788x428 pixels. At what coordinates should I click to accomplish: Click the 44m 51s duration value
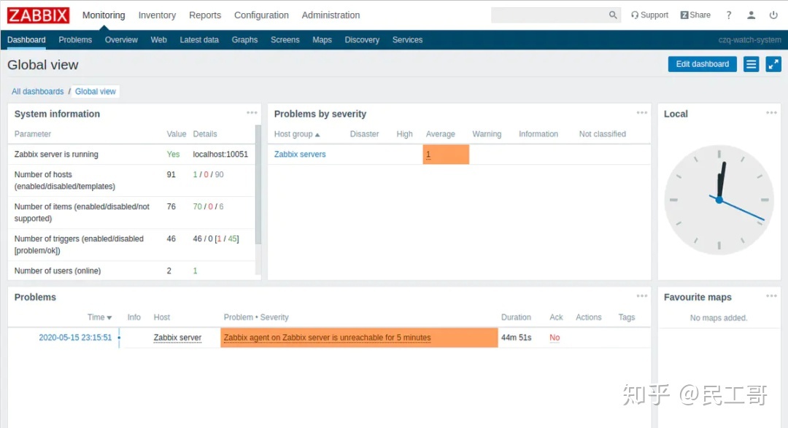click(516, 338)
